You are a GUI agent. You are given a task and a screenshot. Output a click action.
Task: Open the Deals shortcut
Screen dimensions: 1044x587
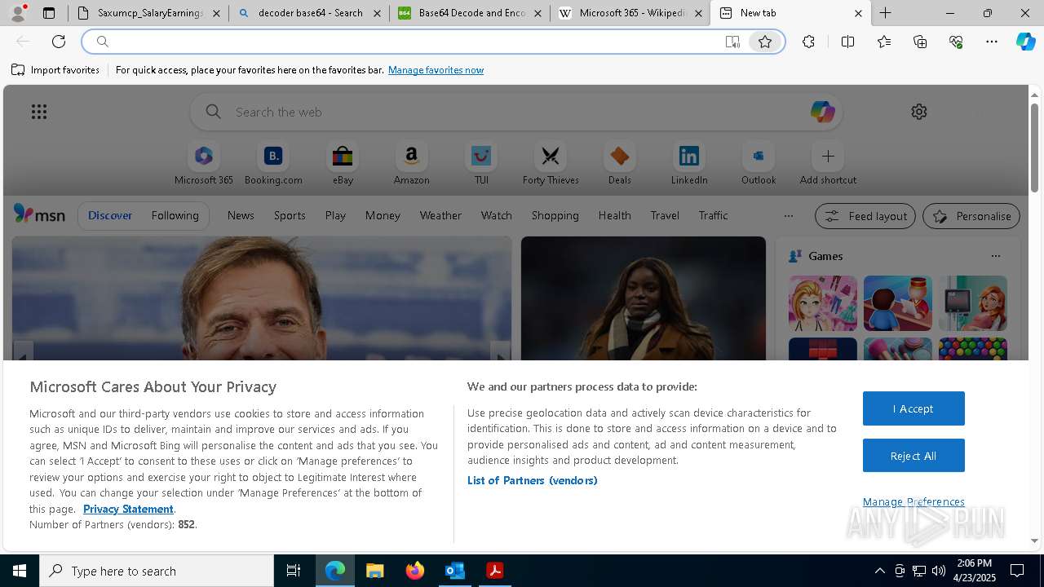tap(620, 164)
